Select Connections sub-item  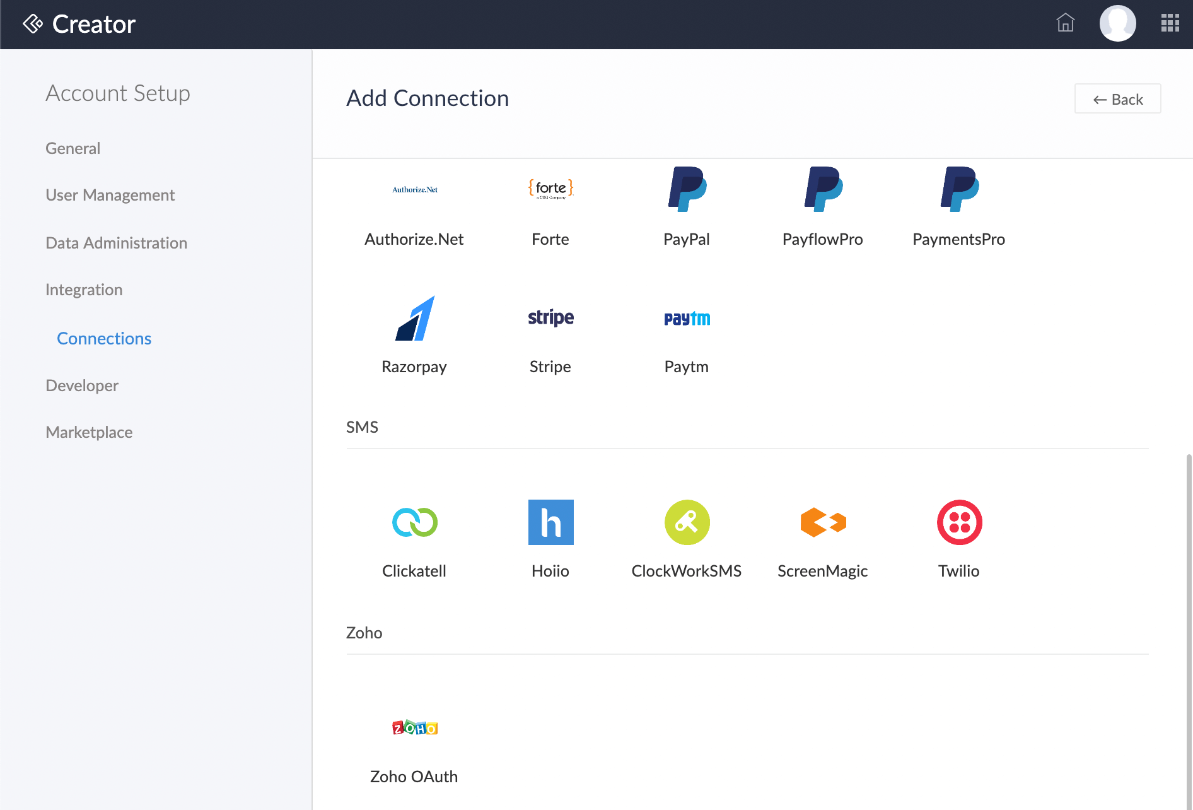(104, 339)
